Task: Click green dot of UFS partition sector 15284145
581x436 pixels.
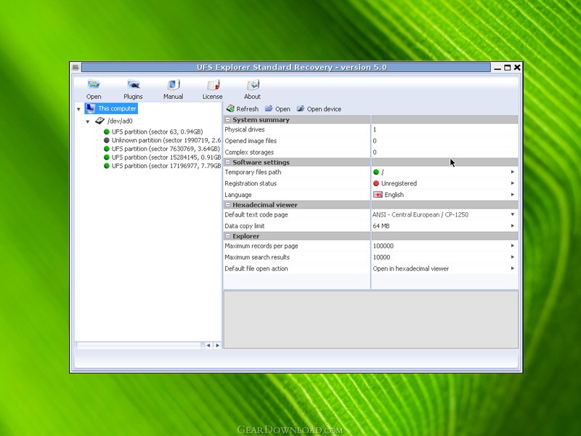Action: (107, 157)
